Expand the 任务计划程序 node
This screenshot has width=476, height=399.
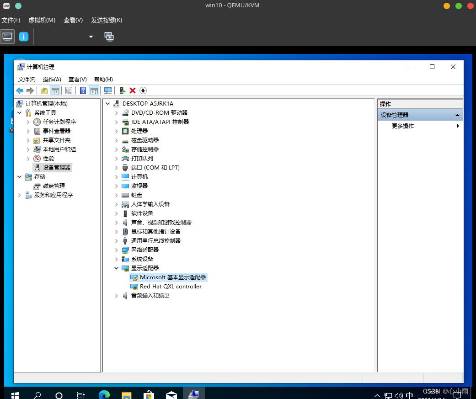coord(28,122)
